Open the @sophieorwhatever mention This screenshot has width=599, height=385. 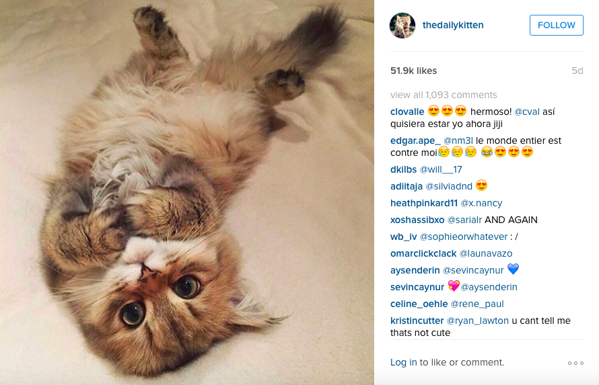point(464,237)
